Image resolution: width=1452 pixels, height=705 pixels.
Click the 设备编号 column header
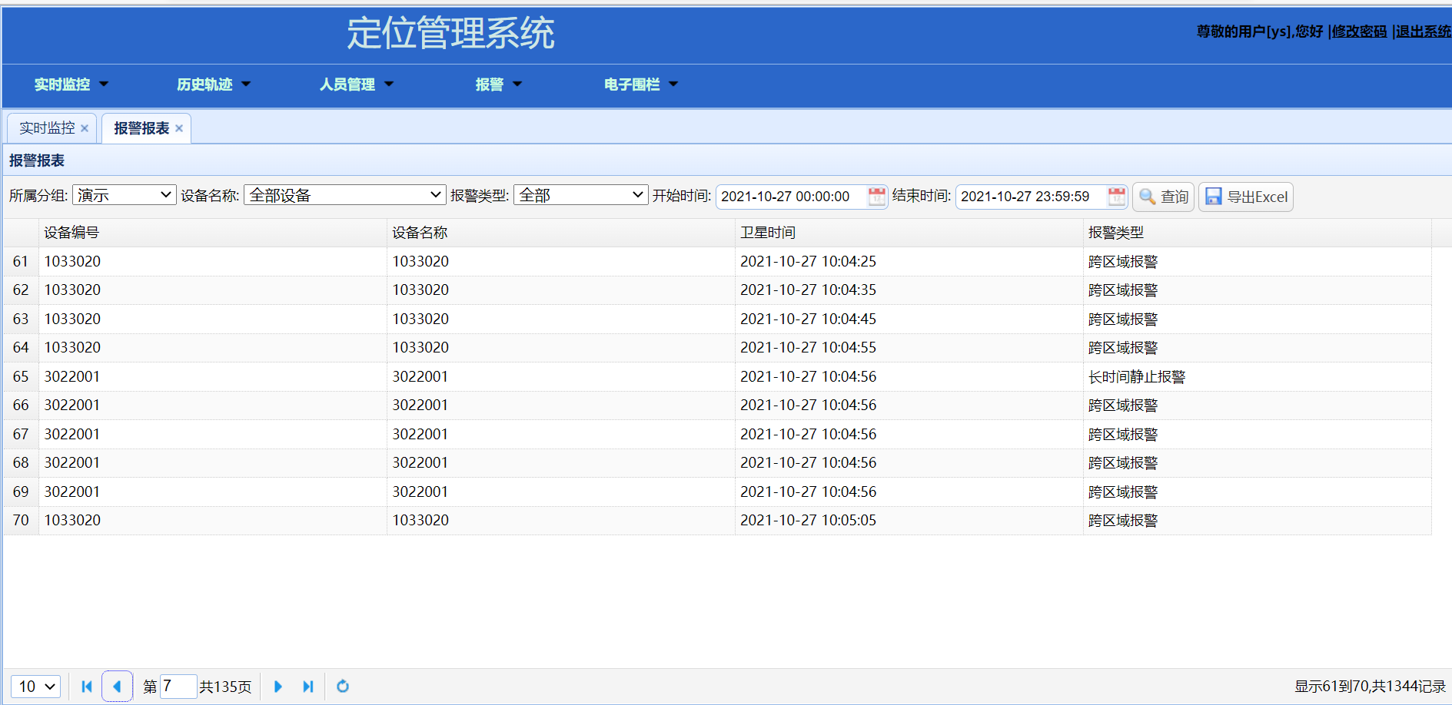(212, 233)
